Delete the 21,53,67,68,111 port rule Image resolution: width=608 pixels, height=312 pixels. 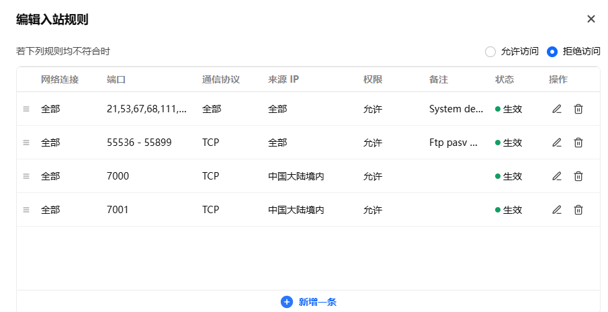coord(578,109)
